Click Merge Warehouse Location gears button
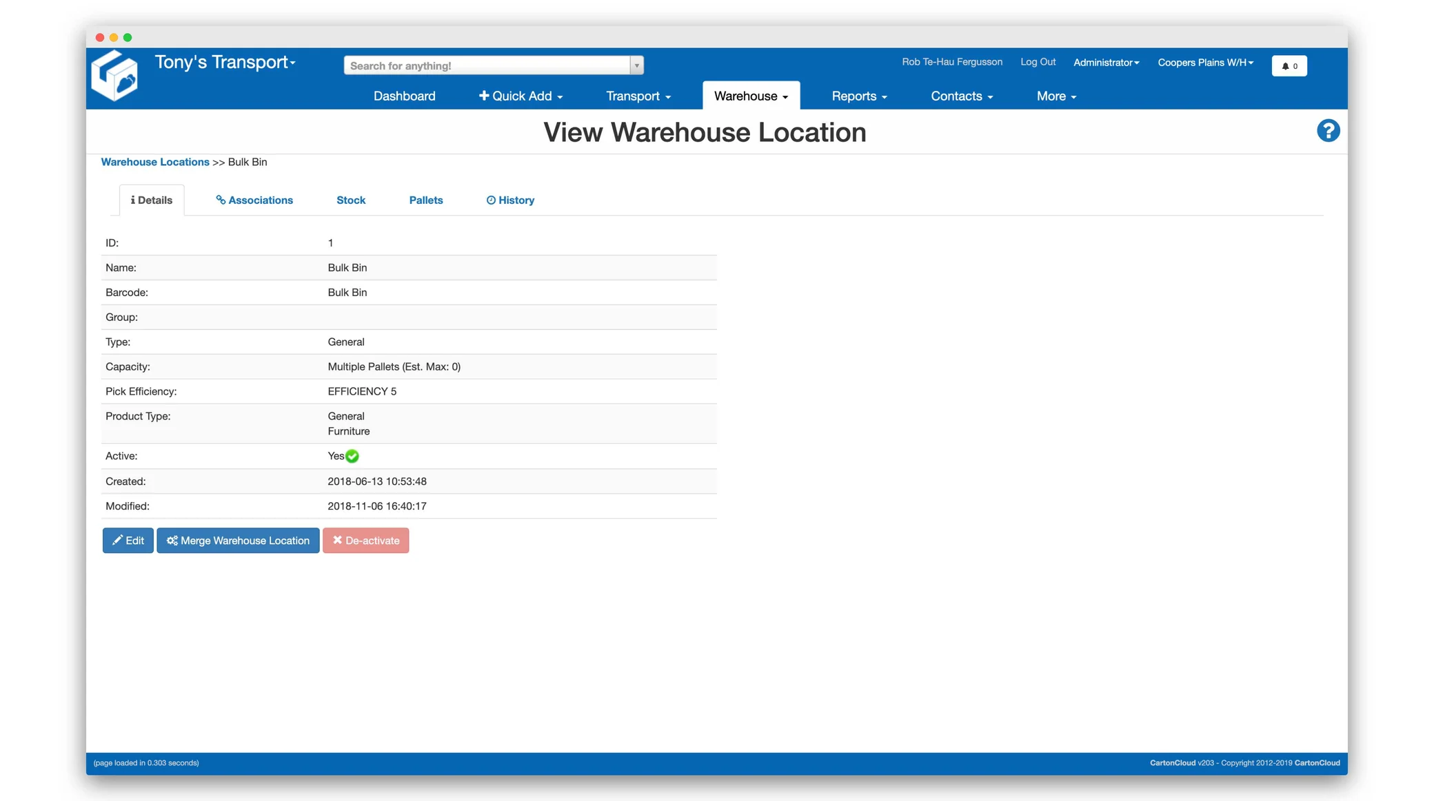 (238, 541)
